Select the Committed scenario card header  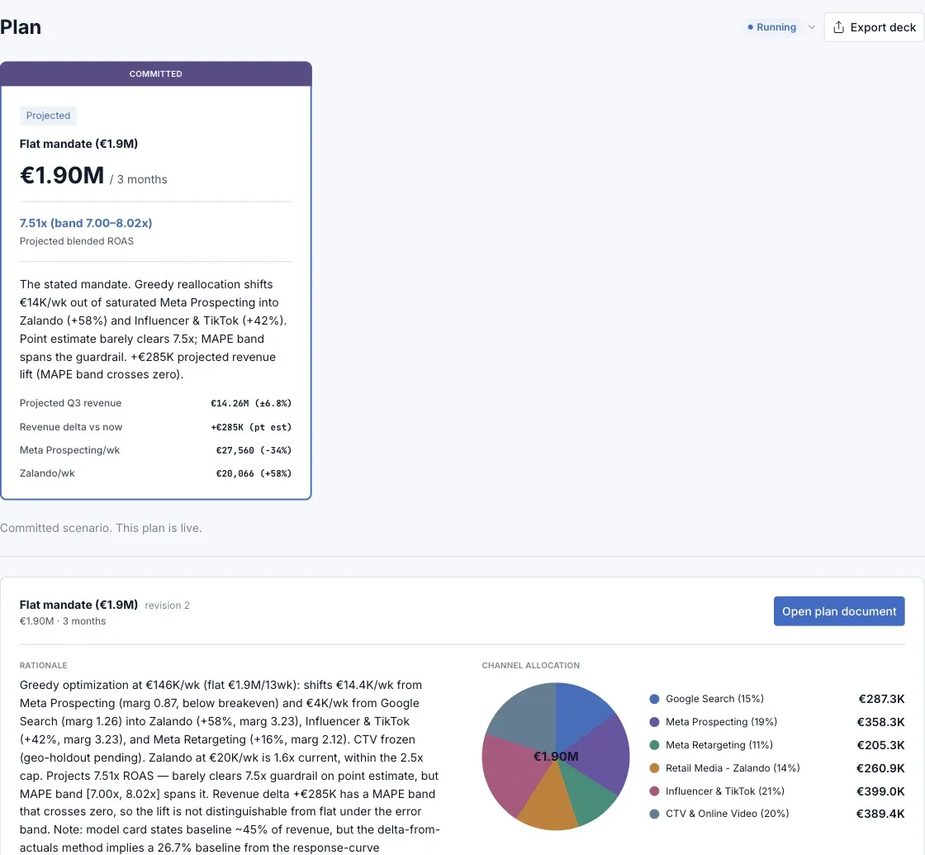[x=156, y=74]
